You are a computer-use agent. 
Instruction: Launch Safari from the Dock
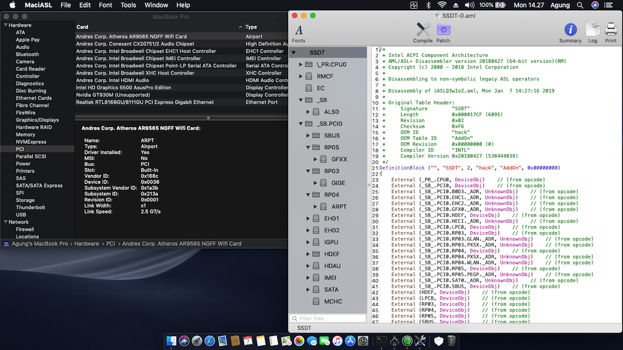[210, 340]
